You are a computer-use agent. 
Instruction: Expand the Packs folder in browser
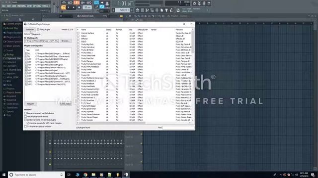coord(8,85)
